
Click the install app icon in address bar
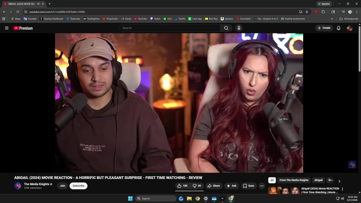point(301,12)
